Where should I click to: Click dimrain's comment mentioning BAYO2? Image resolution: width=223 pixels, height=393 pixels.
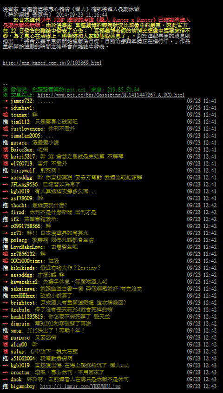tap(63, 323)
